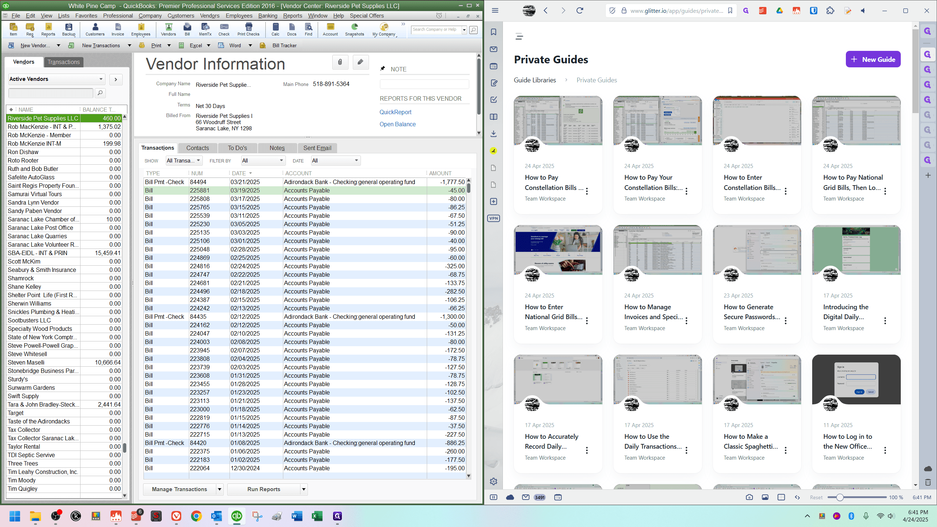The height and width of the screenshot is (527, 937).
Task: Expand the New Transactions dropdown arrow
Action: 130,46
